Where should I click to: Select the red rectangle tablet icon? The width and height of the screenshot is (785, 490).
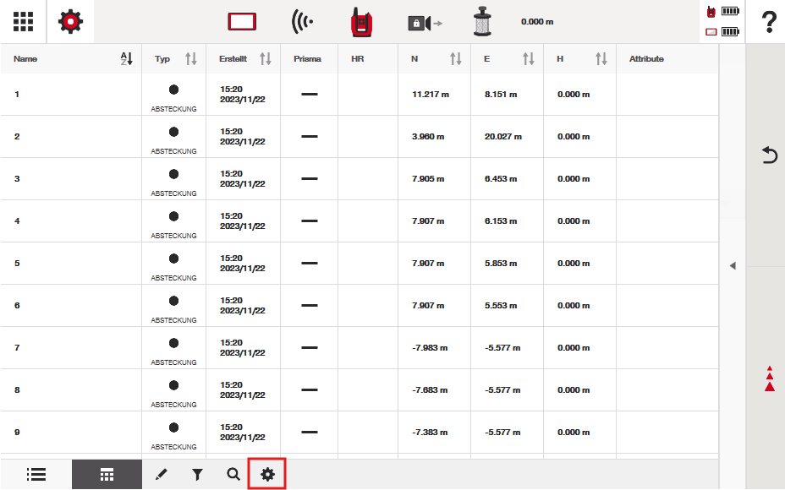[242, 22]
